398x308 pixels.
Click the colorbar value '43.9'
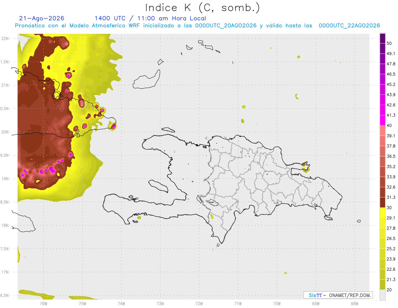(x=391, y=95)
